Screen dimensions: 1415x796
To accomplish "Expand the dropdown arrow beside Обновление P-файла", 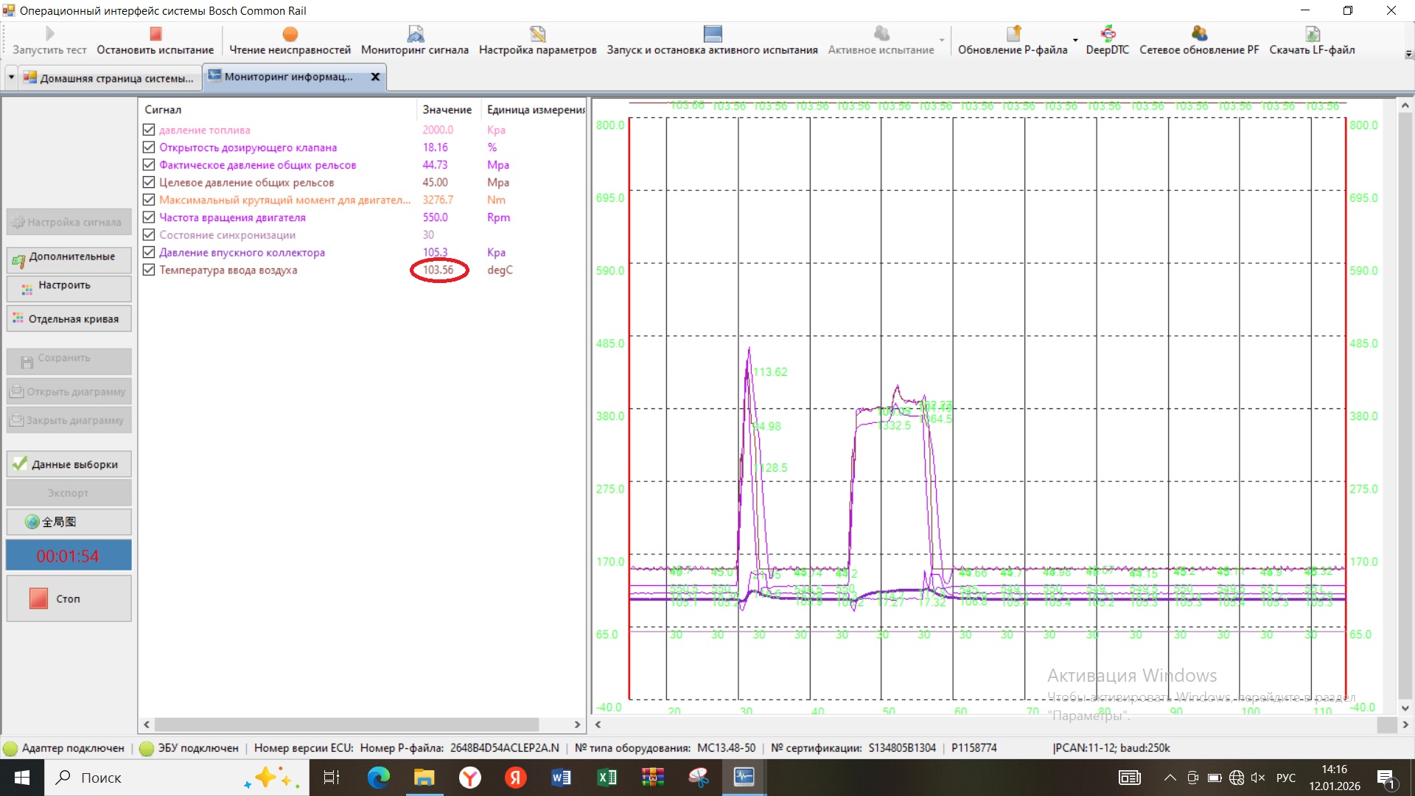I will point(1075,41).
